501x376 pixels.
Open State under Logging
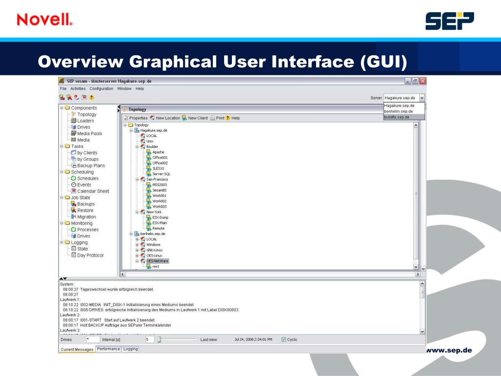(82, 249)
